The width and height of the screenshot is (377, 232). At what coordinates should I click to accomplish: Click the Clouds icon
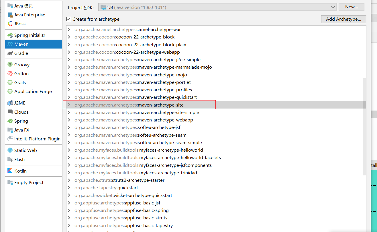[10, 112]
